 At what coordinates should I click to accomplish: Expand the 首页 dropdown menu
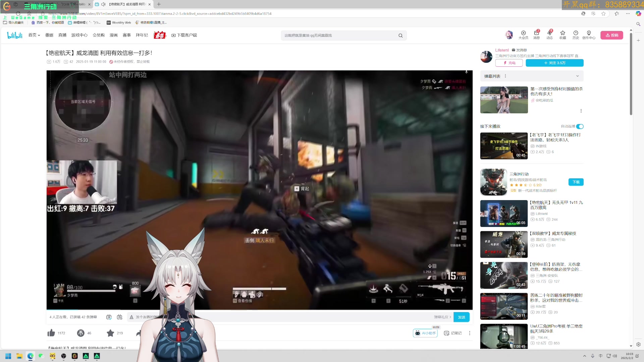[34, 35]
